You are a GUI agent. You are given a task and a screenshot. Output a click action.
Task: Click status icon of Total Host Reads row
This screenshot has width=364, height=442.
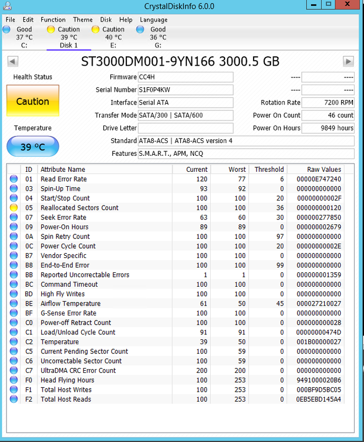point(13,399)
